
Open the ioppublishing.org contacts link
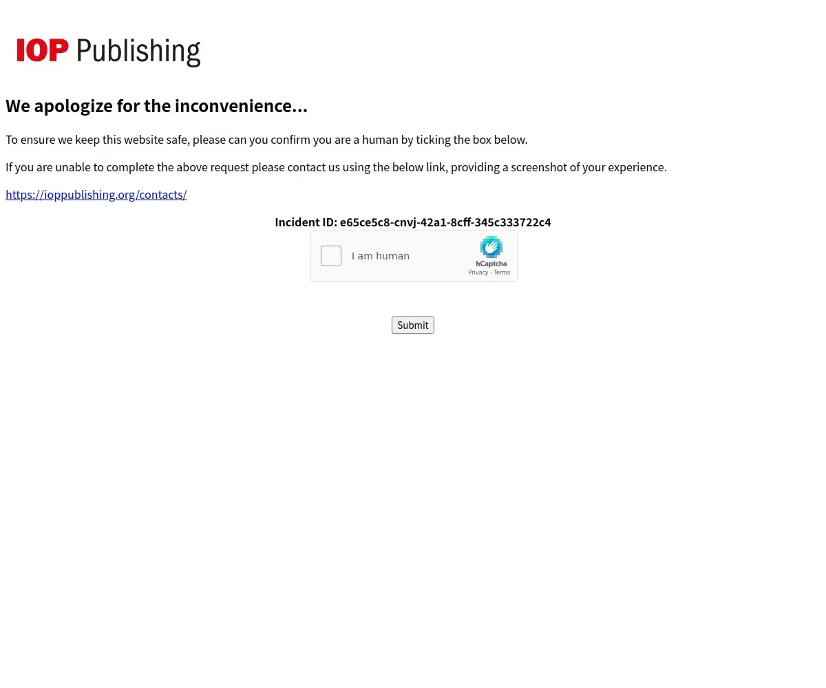tap(96, 195)
